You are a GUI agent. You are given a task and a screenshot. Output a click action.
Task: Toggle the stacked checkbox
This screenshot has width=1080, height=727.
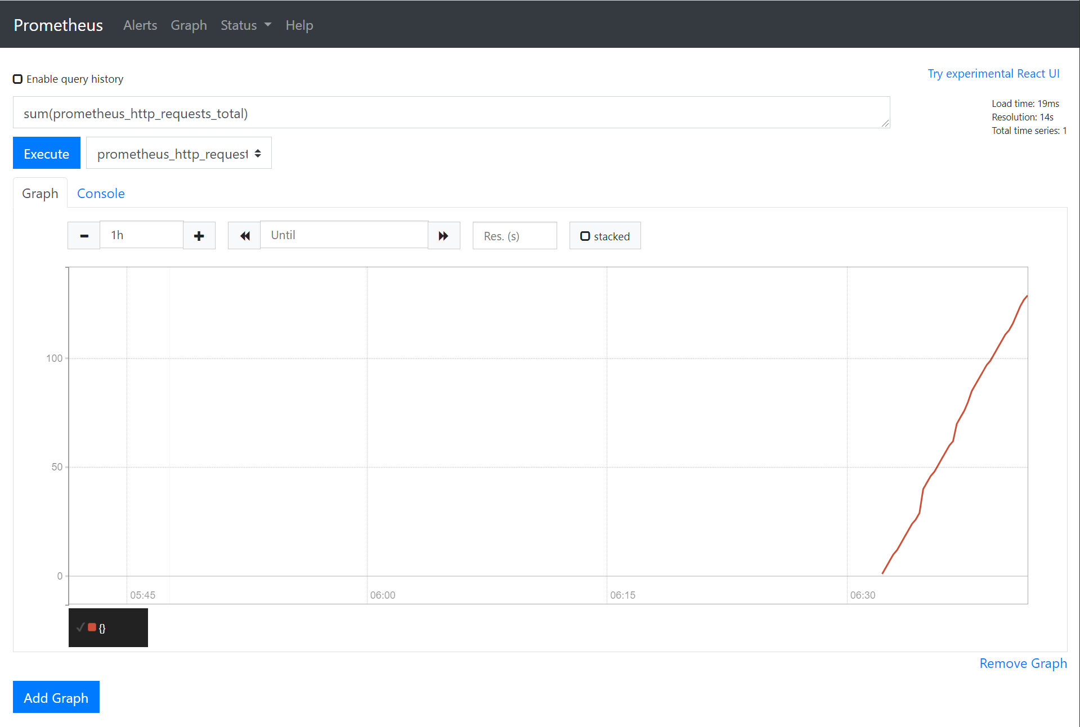[x=585, y=236]
